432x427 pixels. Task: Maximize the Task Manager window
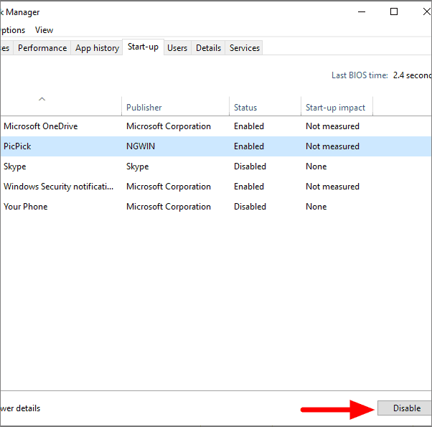tap(394, 12)
